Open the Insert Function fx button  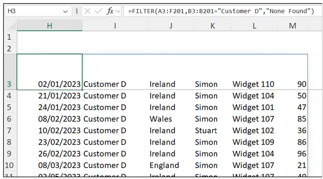point(110,11)
